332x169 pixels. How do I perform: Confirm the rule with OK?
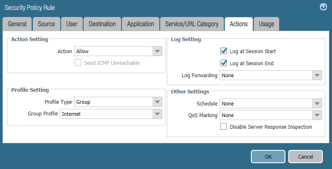(268, 157)
